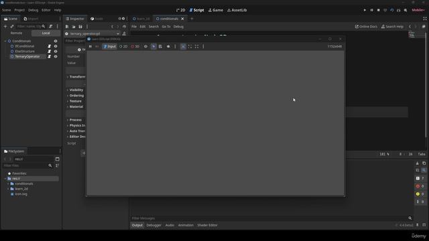
Task: Expand the Ordering section
Action: pyautogui.click(x=76, y=96)
